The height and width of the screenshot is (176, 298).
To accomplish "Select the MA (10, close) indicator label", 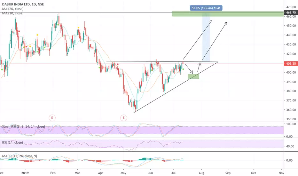I will pyautogui.click(x=13, y=13).
